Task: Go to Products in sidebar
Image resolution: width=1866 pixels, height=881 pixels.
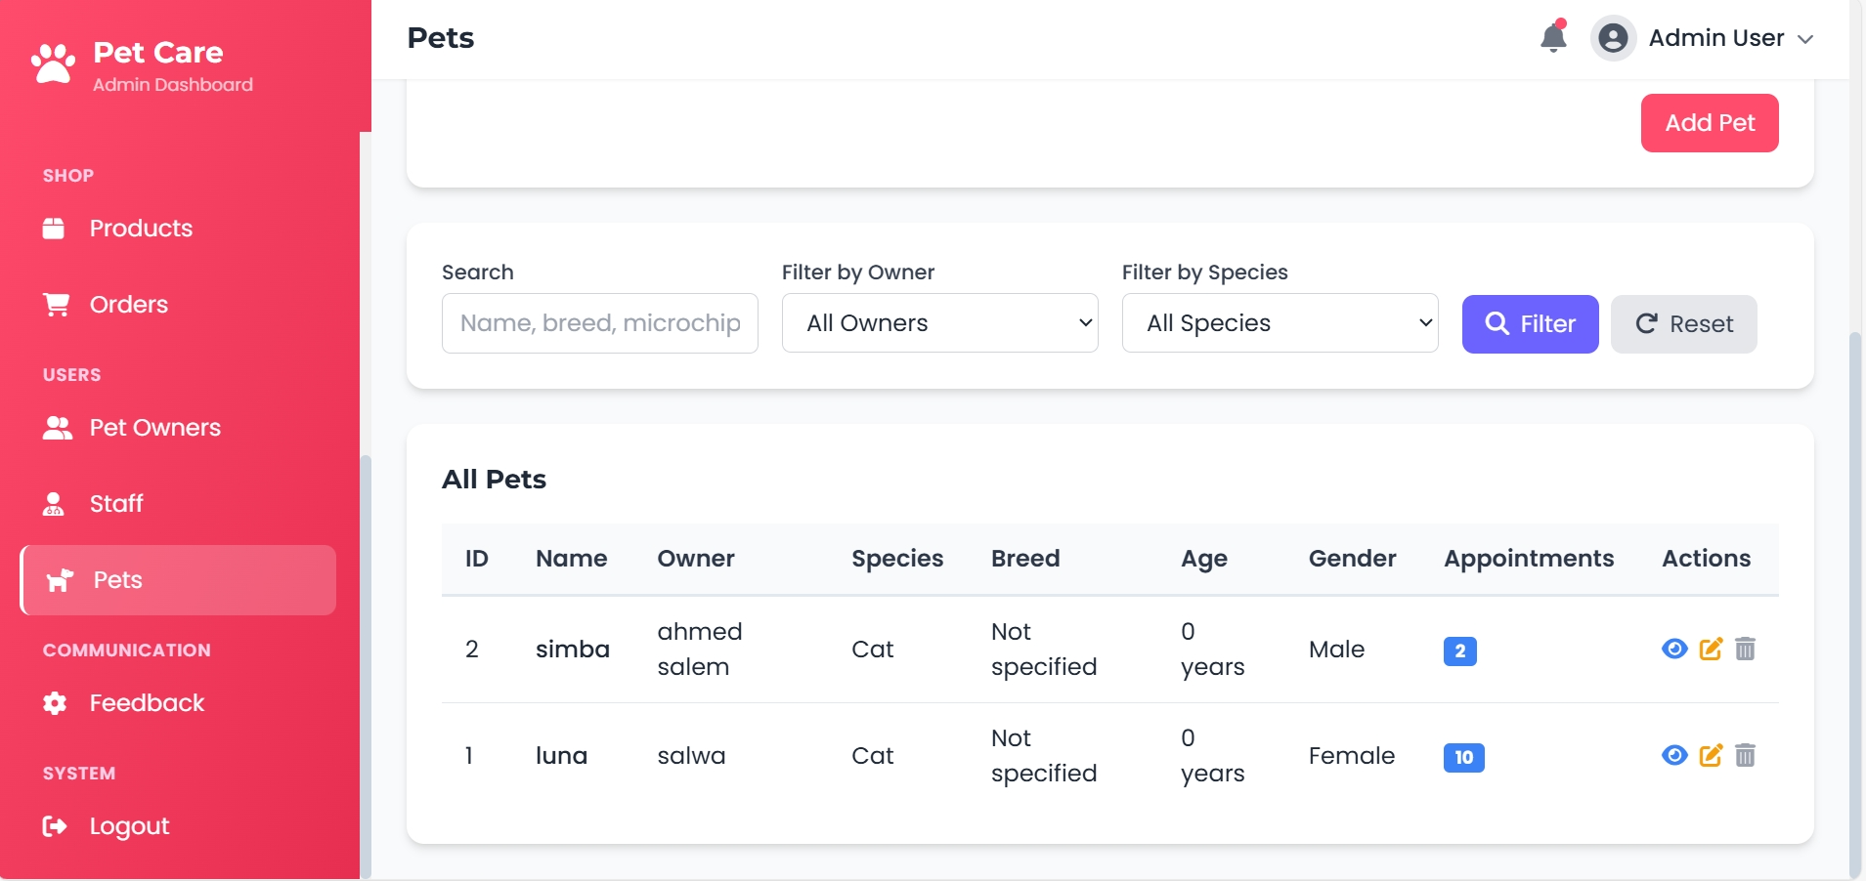Action: click(x=141, y=229)
